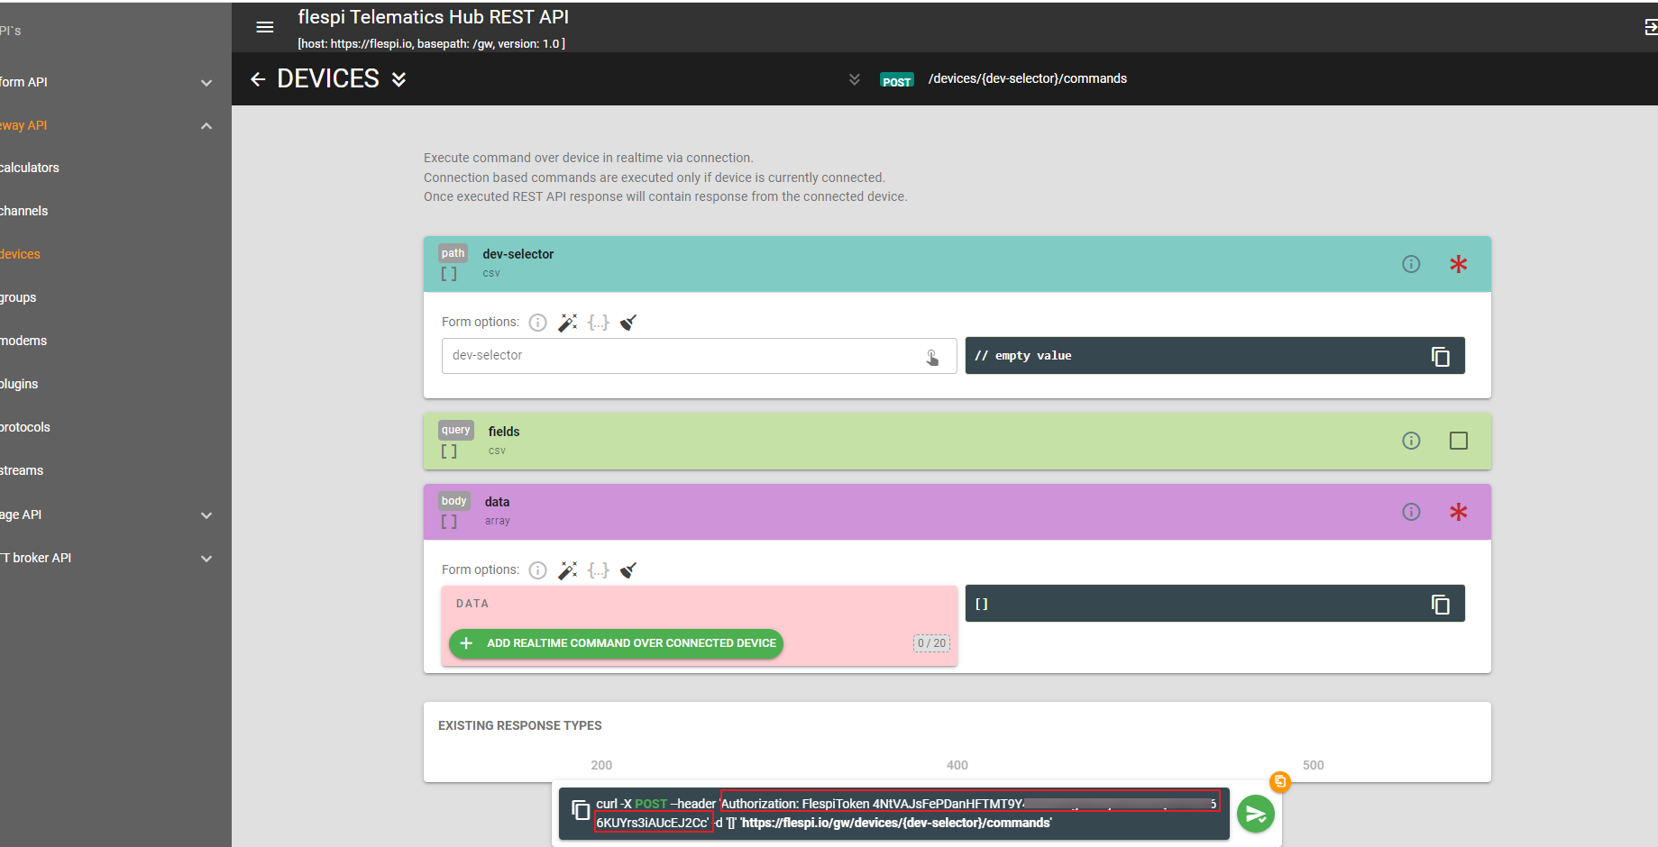Click the required asterisk of dev-selector

click(1458, 264)
